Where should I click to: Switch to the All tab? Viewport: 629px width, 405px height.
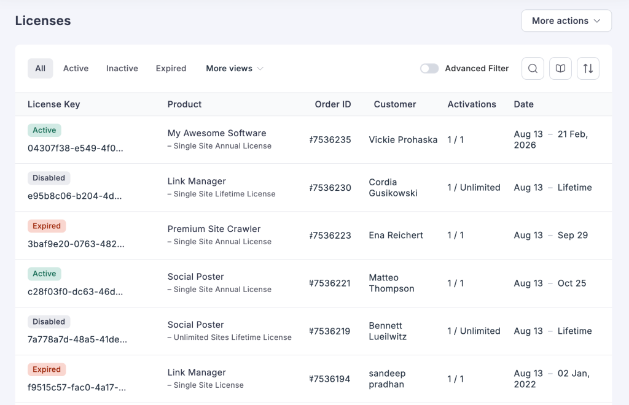(x=41, y=69)
